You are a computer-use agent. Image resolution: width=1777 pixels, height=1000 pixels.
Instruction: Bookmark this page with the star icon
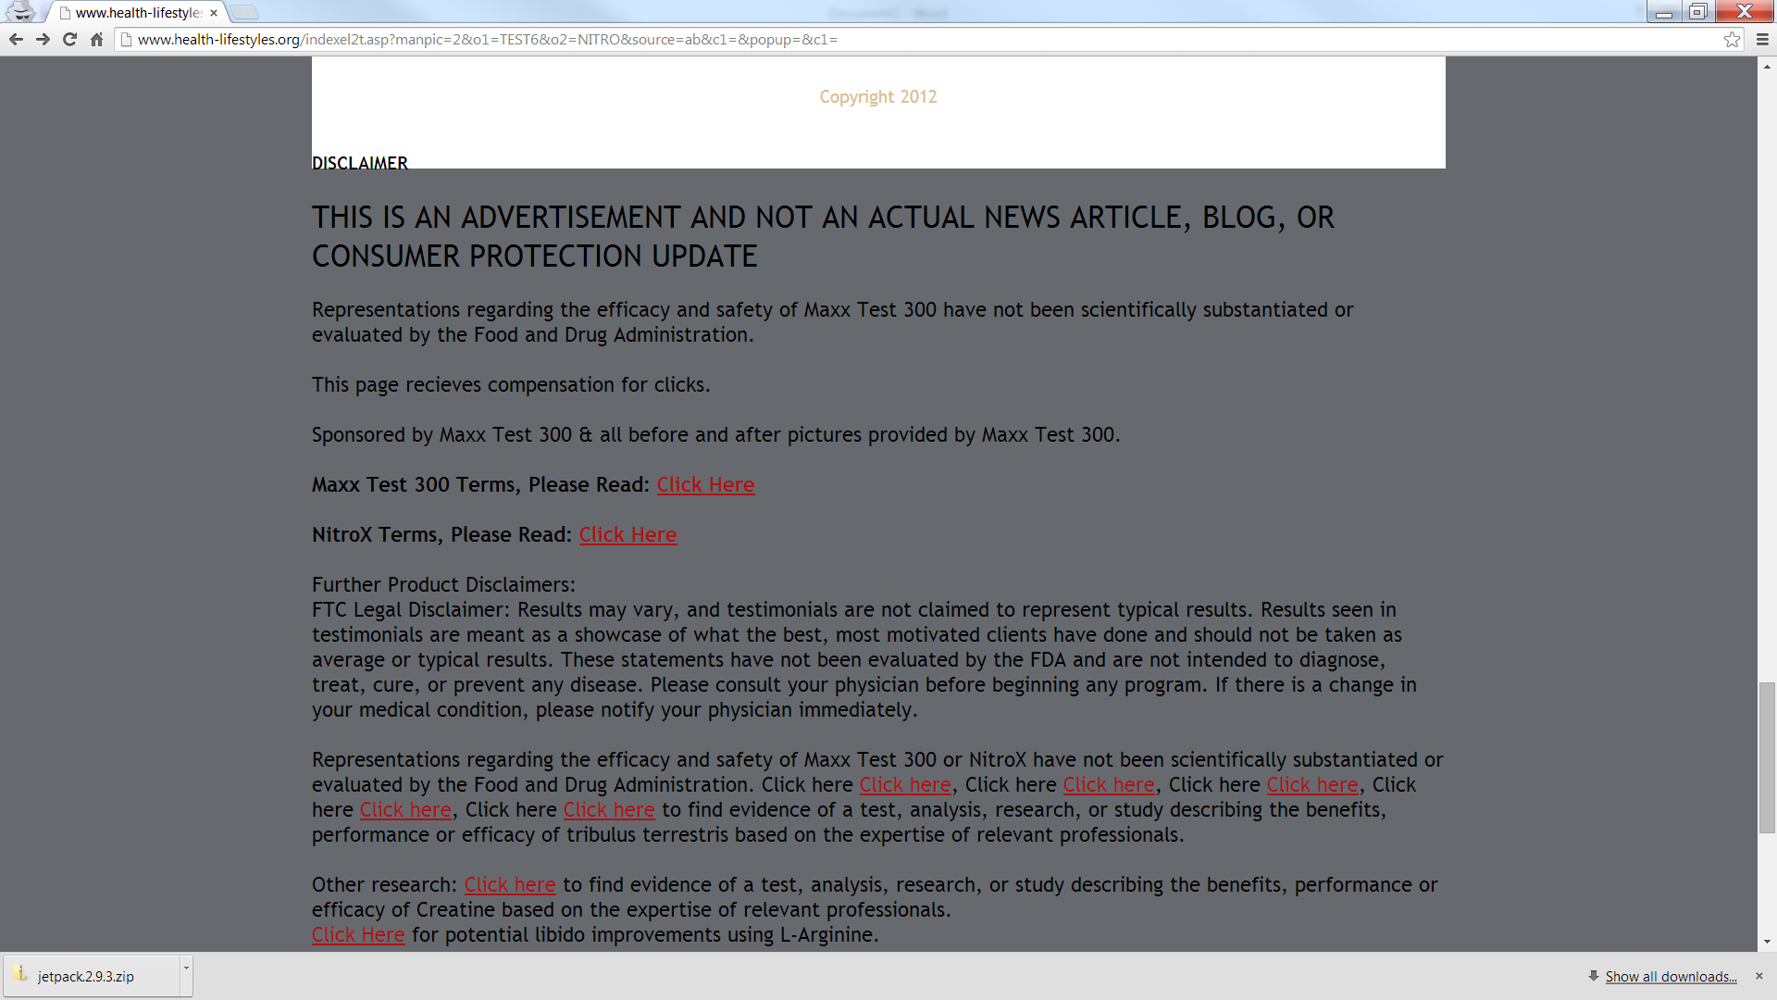(1732, 40)
